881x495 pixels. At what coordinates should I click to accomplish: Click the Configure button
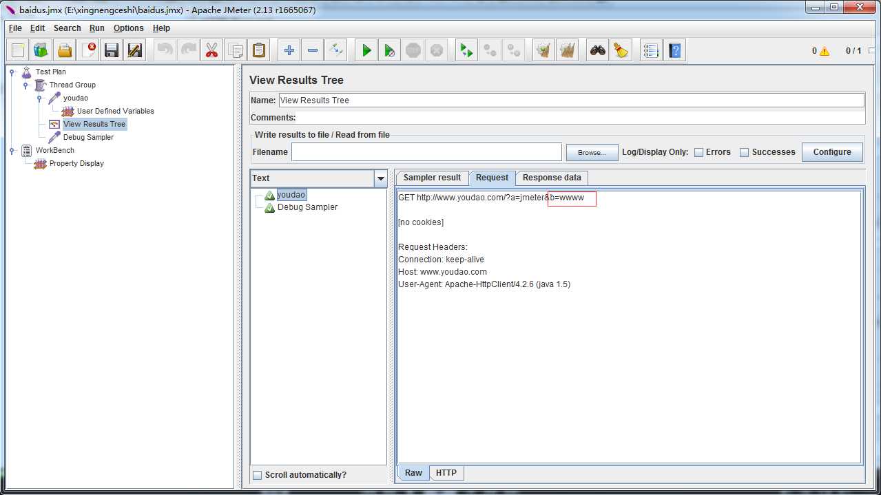[832, 152]
